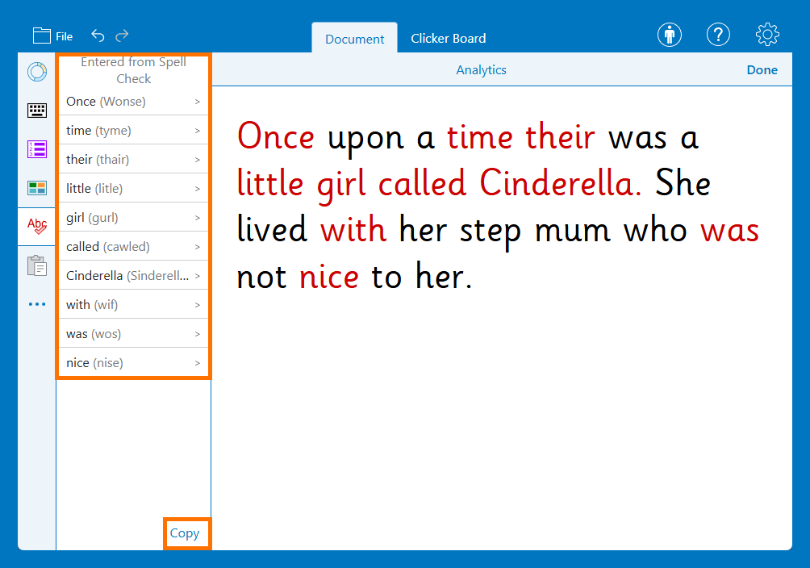Click the red word 'Once' in document

(276, 137)
